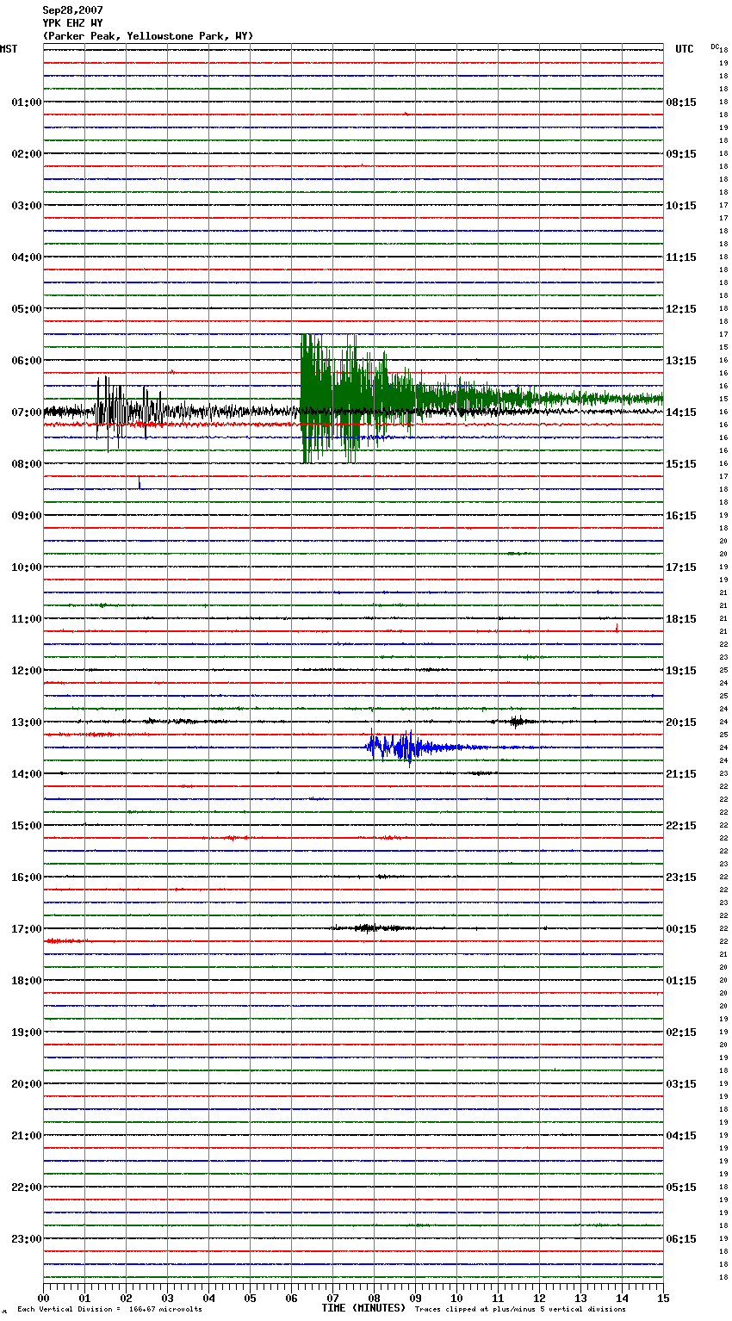This screenshot has width=732, height=1321.
Task: Click the 23:15 UTC time label
Action: tap(681, 878)
